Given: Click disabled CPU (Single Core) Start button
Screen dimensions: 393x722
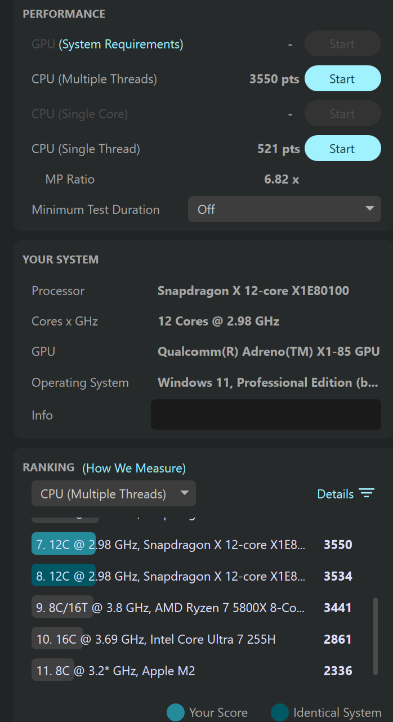Looking at the screenshot, I should [343, 114].
